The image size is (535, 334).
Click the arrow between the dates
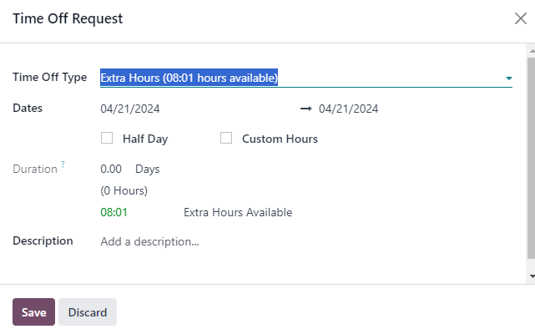[305, 109]
